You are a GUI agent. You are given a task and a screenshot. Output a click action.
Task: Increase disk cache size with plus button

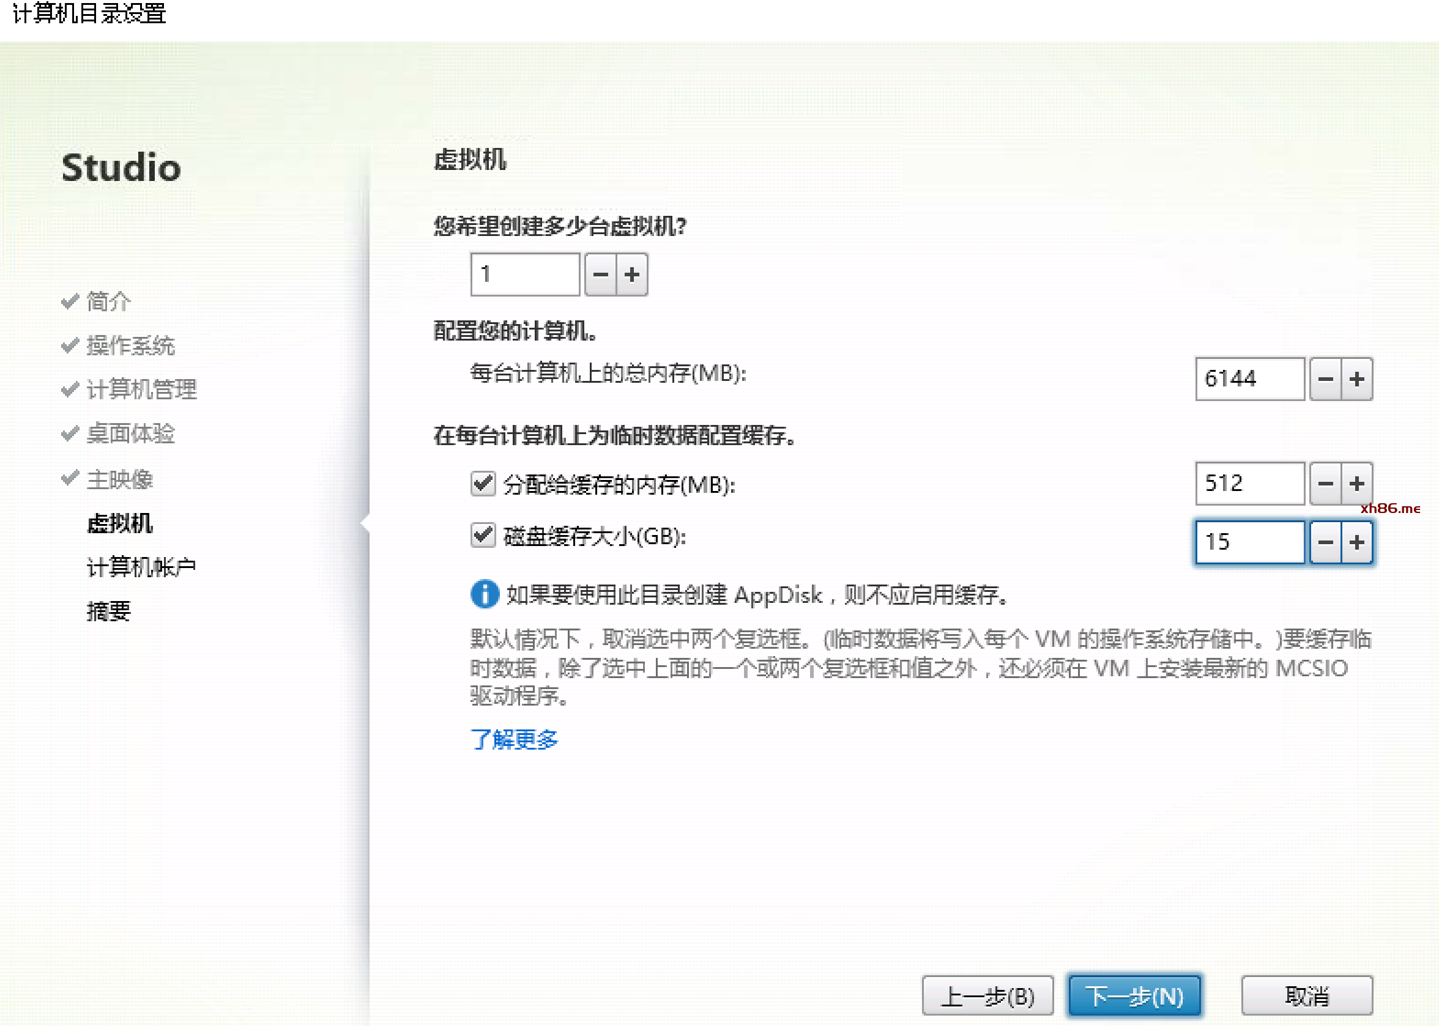click(x=1356, y=542)
